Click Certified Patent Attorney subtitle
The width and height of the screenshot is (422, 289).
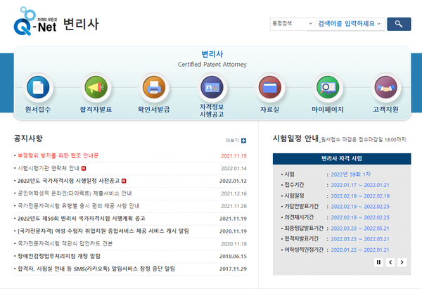212,65
